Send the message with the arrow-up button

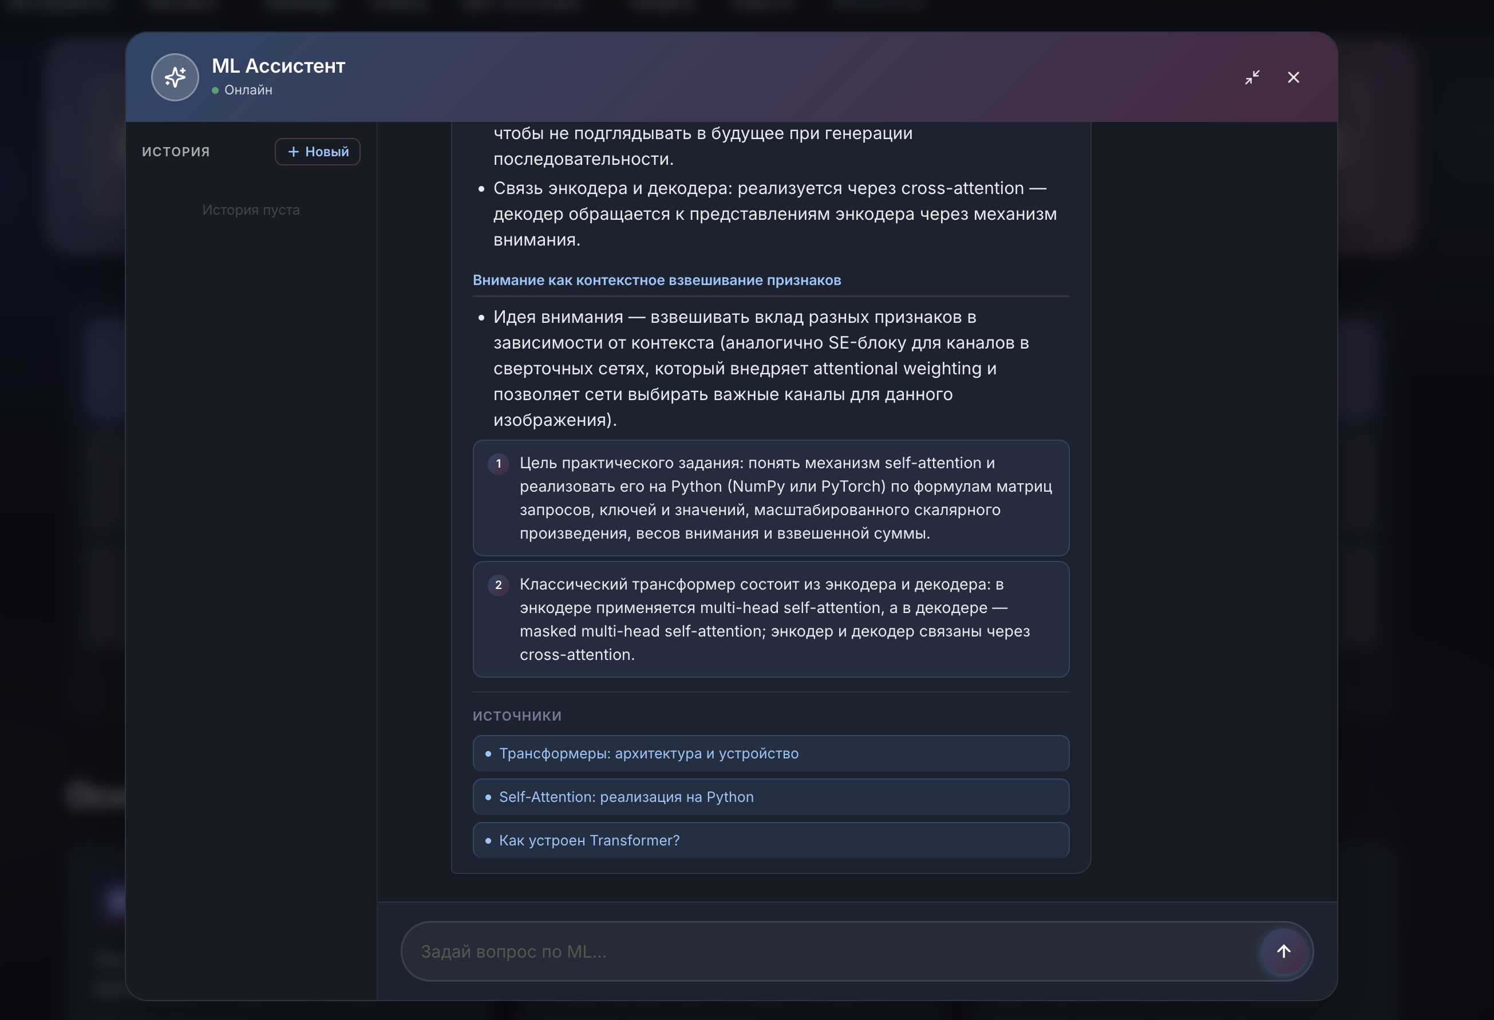coord(1283,951)
